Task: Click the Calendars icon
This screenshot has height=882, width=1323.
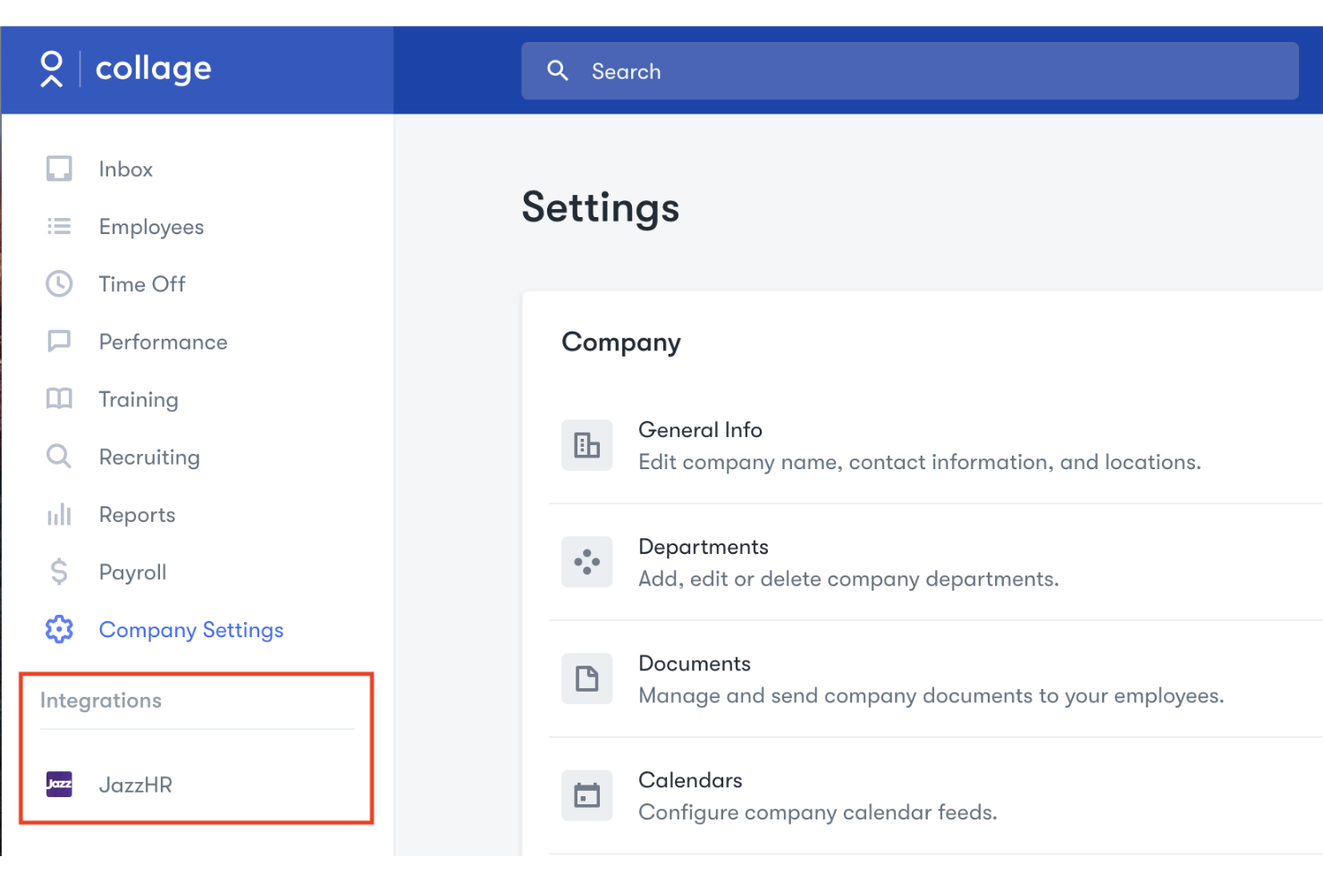Action: coord(586,795)
